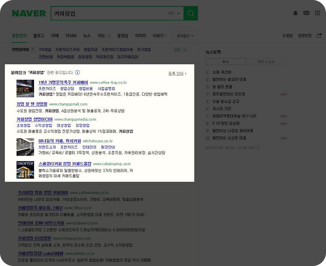Click the 신고 button in related keywords

click(x=177, y=50)
